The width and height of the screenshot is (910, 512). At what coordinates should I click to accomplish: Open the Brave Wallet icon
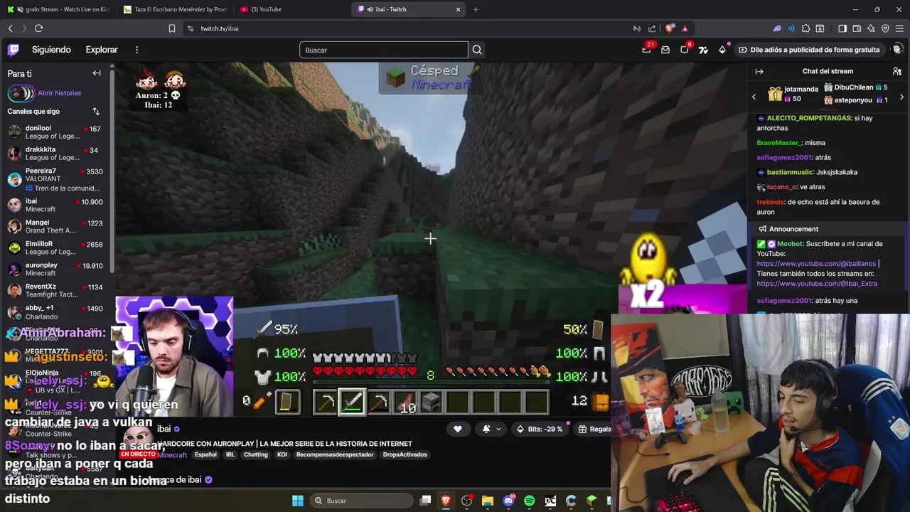click(x=857, y=28)
